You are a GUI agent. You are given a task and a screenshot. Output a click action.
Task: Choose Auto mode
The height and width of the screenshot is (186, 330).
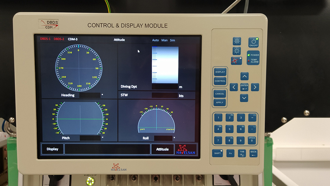pyautogui.click(x=155, y=40)
